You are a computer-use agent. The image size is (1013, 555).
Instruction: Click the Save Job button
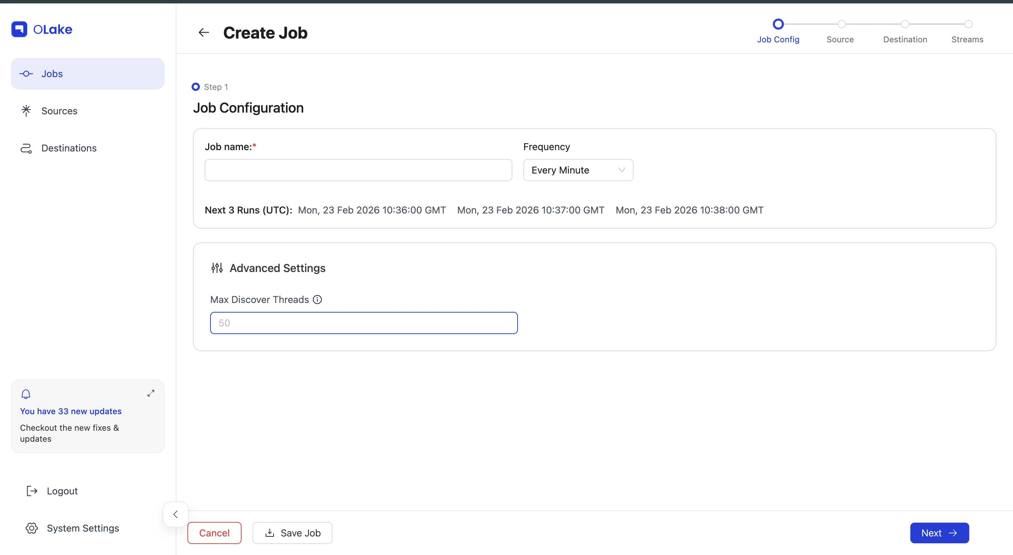[292, 533]
